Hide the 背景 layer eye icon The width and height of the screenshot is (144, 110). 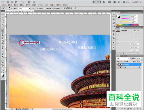pyautogui.click(x=117, y=67)
